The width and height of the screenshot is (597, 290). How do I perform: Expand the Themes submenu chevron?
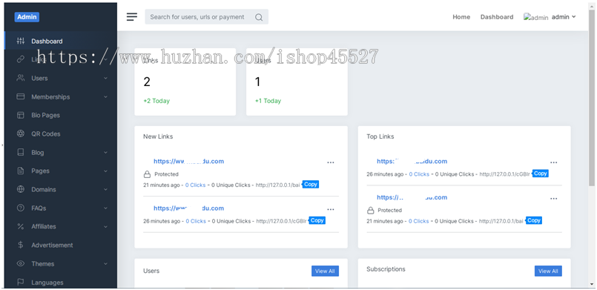105,263
